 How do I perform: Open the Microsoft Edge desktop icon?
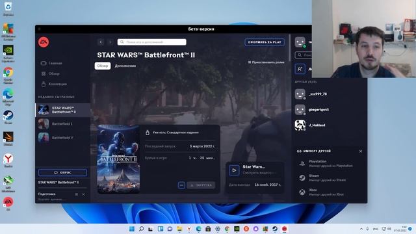click(8, 97)
